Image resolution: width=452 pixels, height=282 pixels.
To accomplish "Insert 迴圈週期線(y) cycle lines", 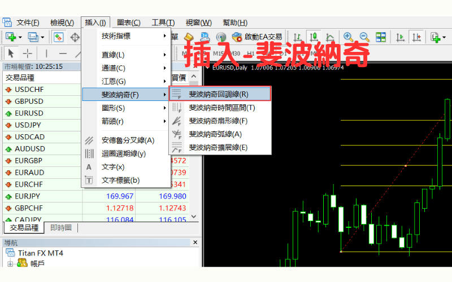I will 126,153.
